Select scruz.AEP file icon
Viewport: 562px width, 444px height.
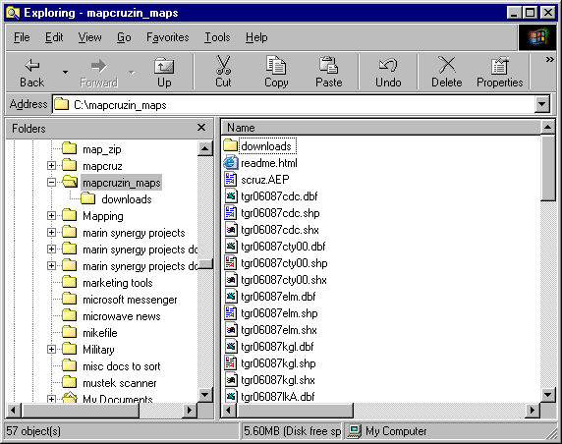pos(231,179)
